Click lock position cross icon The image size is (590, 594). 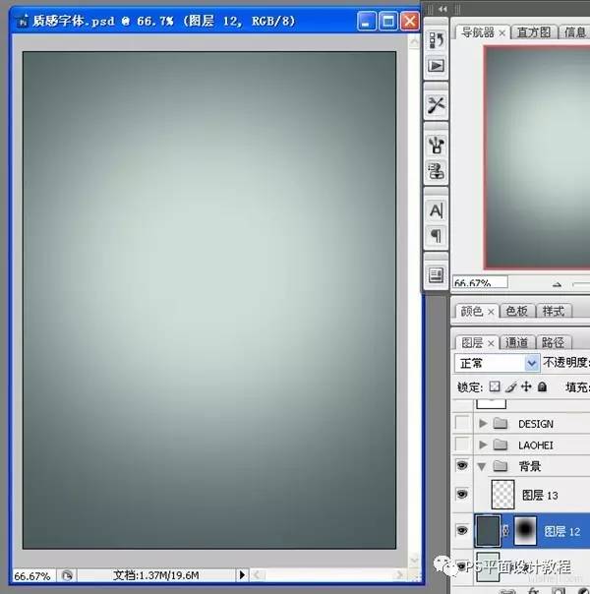tap(526, 386)
